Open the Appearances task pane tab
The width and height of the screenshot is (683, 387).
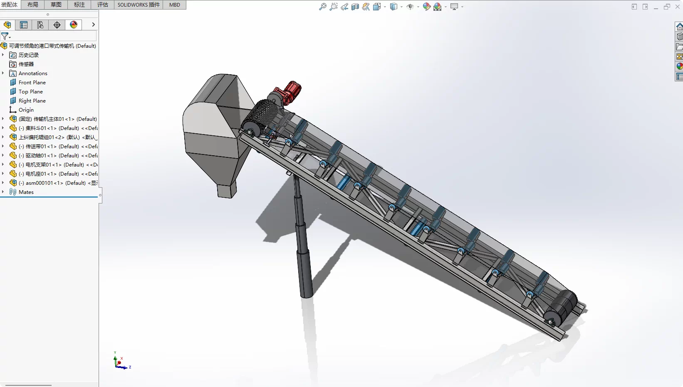coord(679,66)
